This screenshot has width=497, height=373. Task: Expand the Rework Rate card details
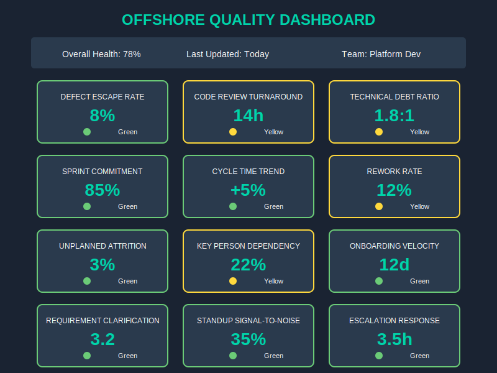coord(394,186)
